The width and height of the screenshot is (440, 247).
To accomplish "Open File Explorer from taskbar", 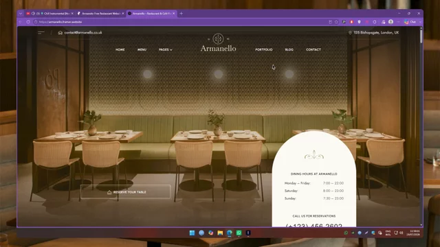I will tap(220, 233).
